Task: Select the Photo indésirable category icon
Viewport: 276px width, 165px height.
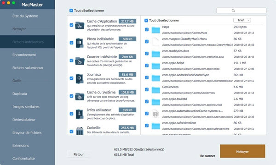Action: (80, 43)
